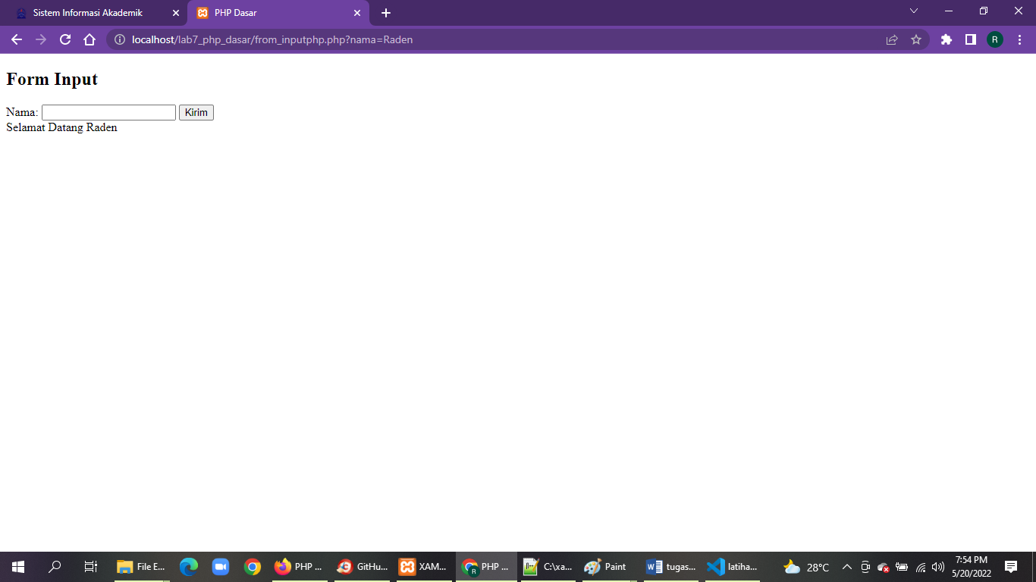
Task: Reload the current page
Action: [x=64, y=39]
